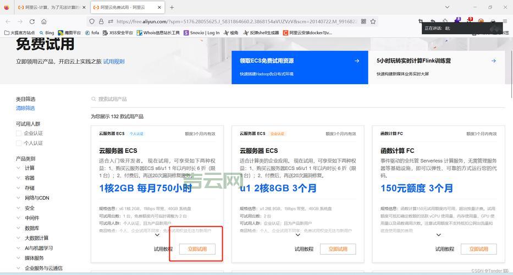Open 试用教程 for 企业认证 ECS card
The width and height of the screenshot is (513, 275).
[x=304, y=249]
